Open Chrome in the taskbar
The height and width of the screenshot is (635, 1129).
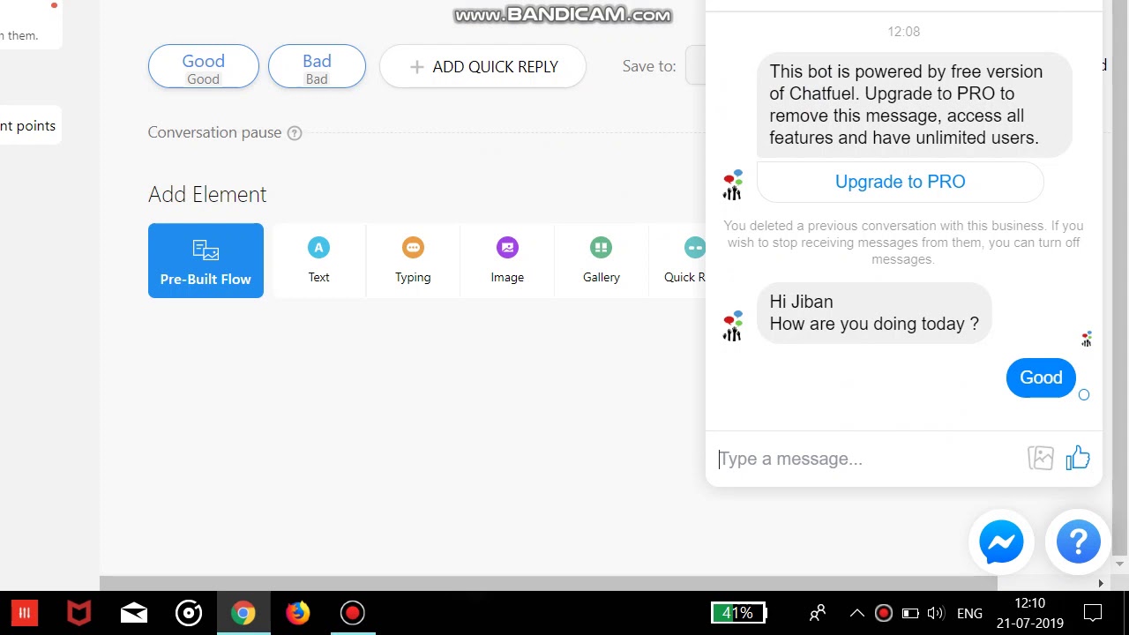pyautogui.click(x=243, y=613)
